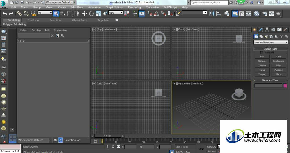The width and height of the screenshot is (290, 153).
Task: Toggle the Spinner Snap magnet
Action: click(x=170, y=14)
